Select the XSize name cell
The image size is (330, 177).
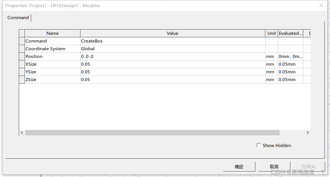click(52, 64)
